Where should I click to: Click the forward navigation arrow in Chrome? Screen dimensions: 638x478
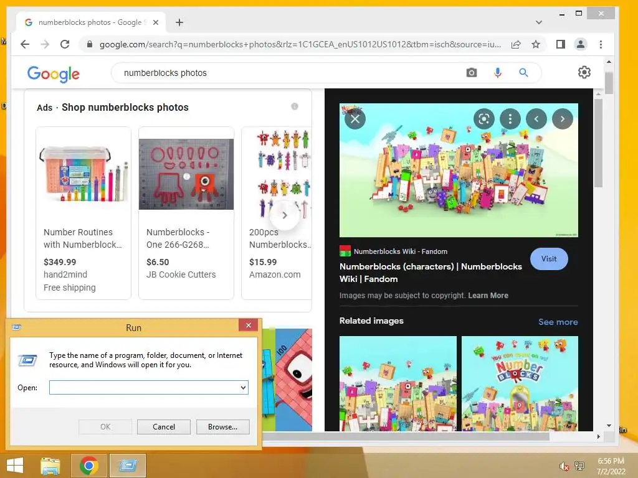(x=45, y=44)
